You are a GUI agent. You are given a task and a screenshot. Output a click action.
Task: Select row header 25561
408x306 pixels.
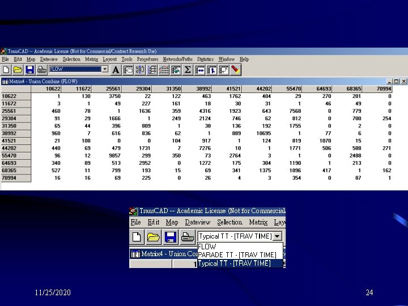[x=16, y=111]
